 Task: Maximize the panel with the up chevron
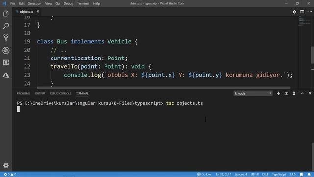pos(302,93)
